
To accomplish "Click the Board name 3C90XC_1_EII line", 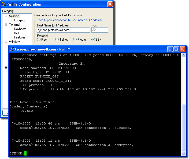I will click(46, 81).
